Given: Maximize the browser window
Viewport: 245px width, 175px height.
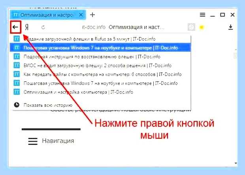Looking at the screenshot, I should 222,15.
